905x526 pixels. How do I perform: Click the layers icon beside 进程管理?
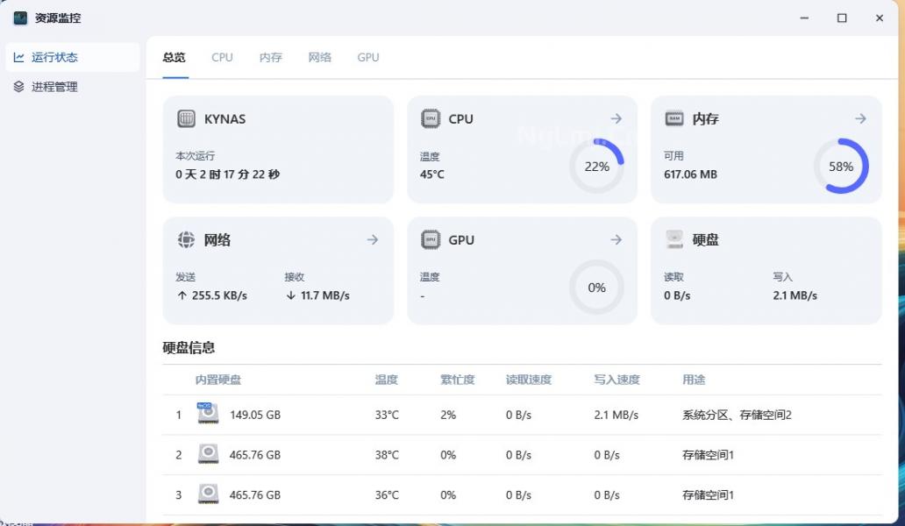18,87
